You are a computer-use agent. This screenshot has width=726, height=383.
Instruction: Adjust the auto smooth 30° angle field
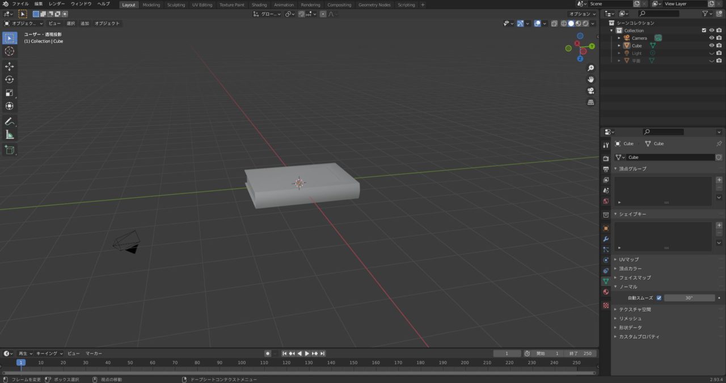pos(689,298)
